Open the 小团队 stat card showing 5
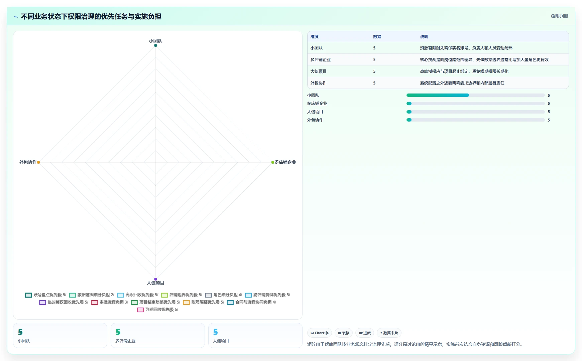The height and width of the screenshot is (361, 582). pyautogui.click(x=60, y=335)
